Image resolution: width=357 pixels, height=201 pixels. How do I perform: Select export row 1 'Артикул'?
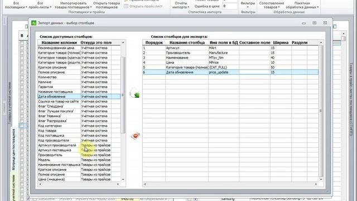click(x=230, y=48)
